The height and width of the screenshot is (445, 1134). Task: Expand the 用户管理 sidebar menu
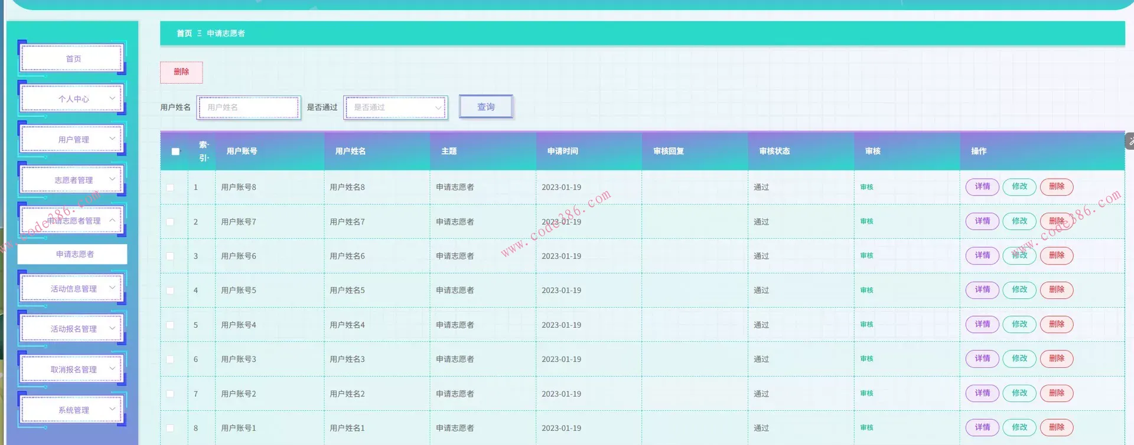tap(73, 140)
